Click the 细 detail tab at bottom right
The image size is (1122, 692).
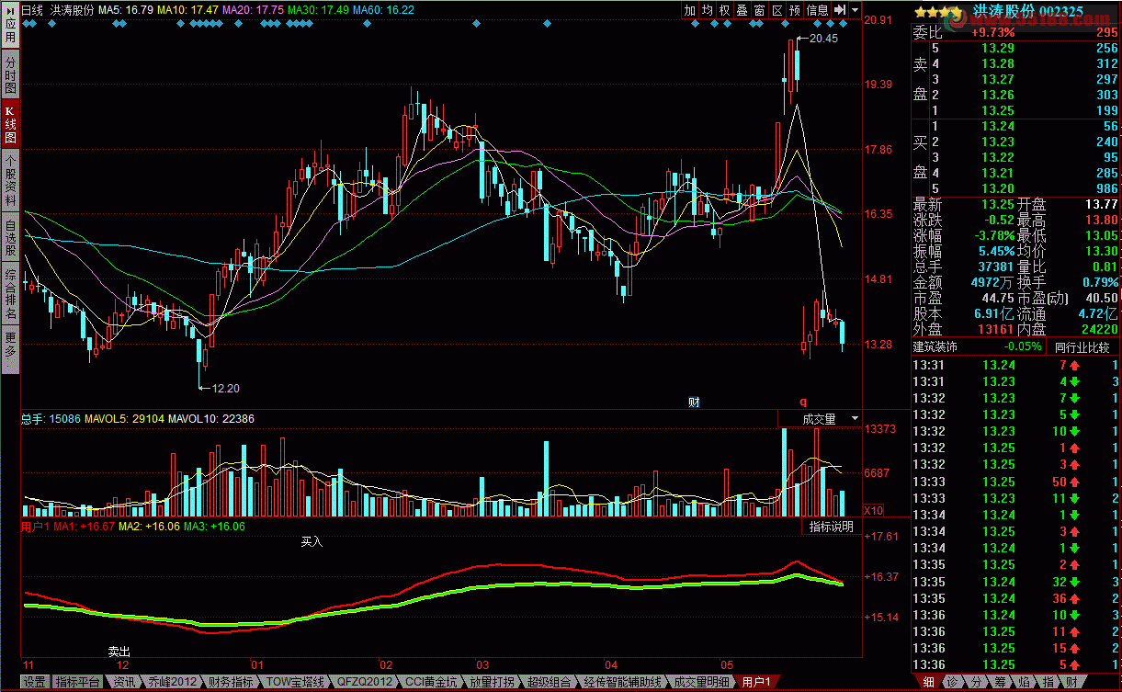coord(928,682)
